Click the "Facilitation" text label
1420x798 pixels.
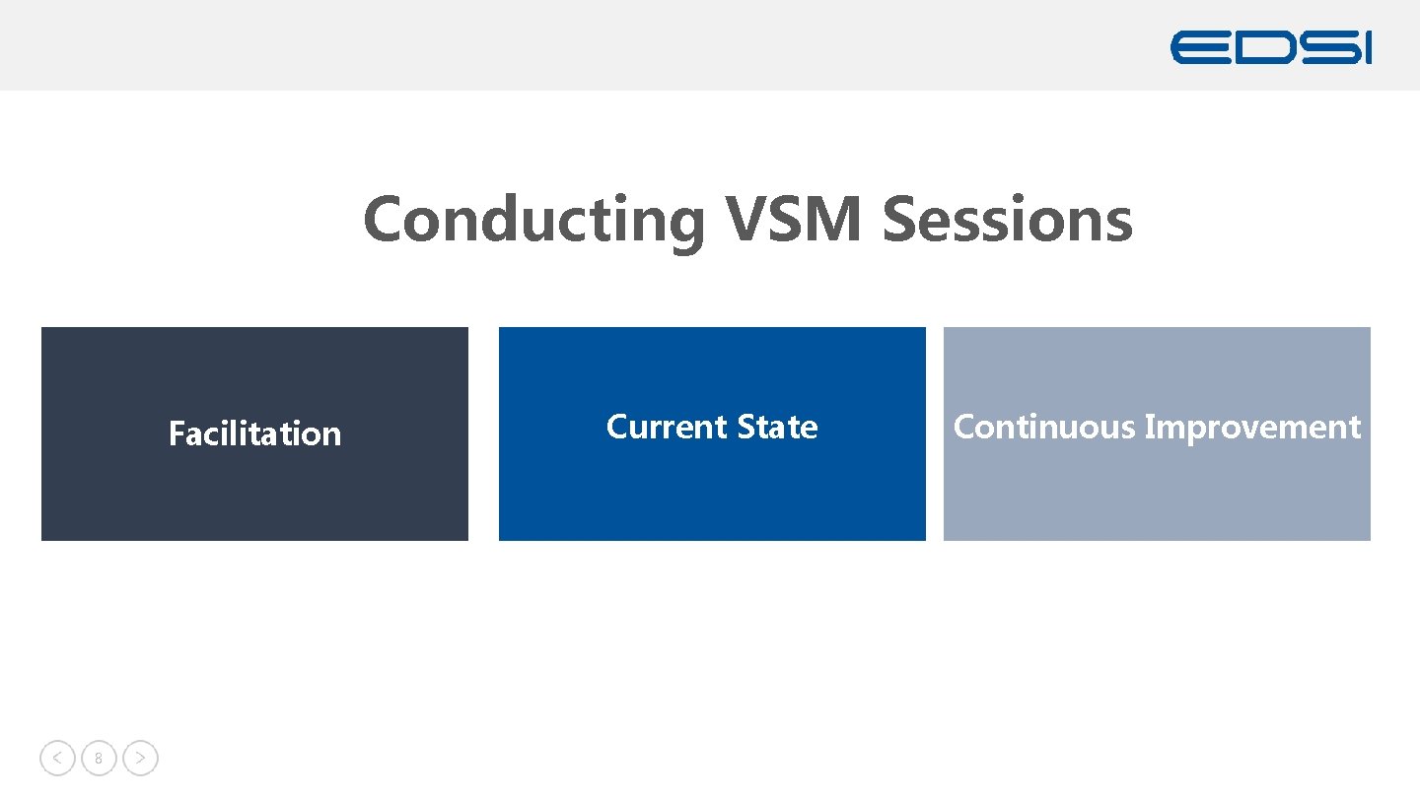254,433
